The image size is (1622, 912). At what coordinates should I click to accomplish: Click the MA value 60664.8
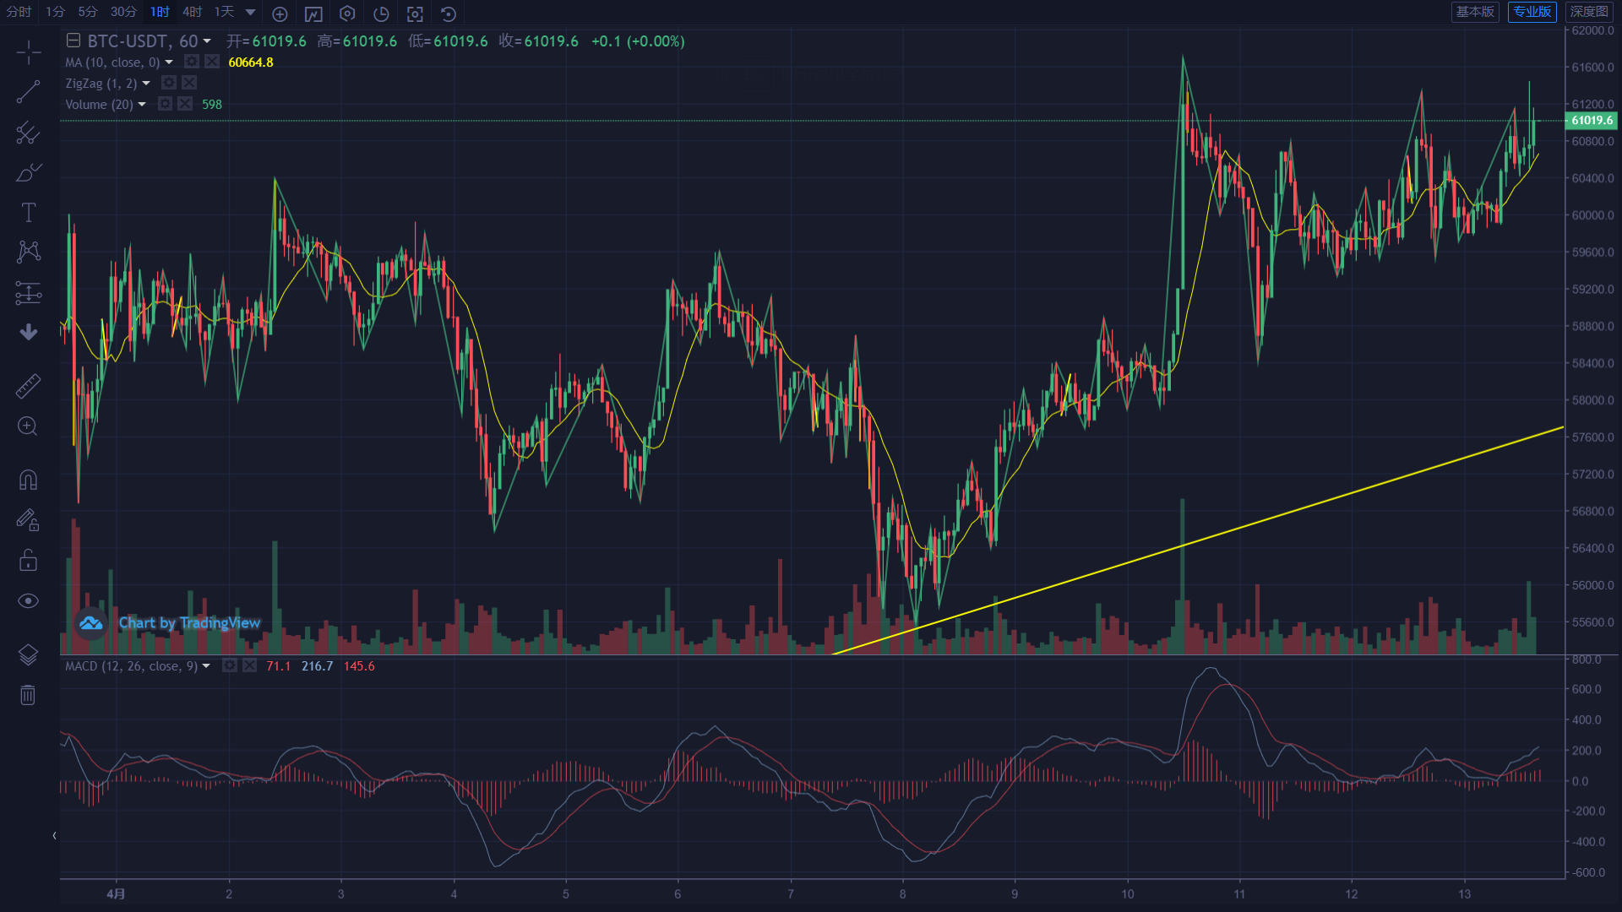[251, 62]
